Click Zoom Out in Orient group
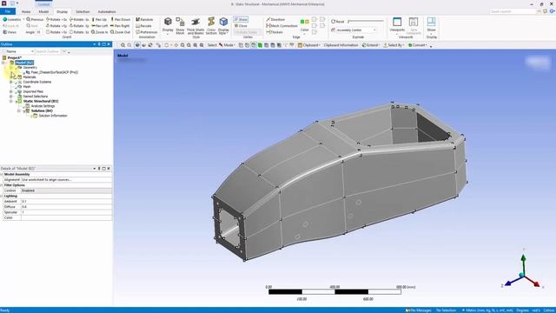 120,32
